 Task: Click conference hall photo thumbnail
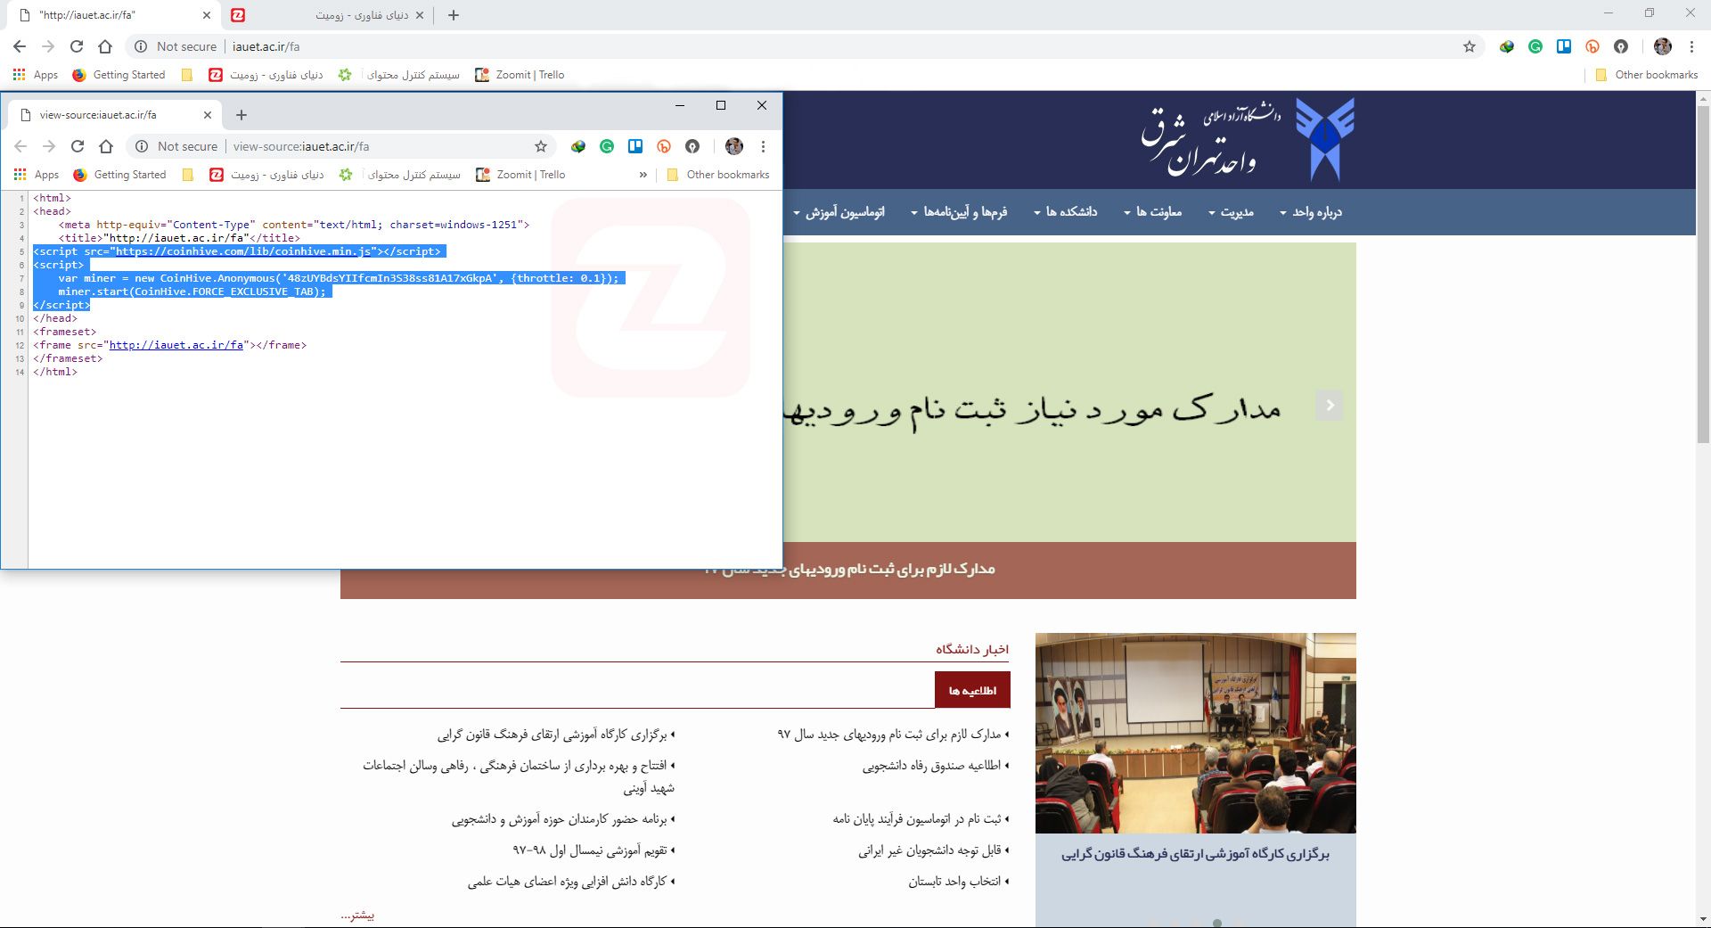click(x=1196, y=733)
